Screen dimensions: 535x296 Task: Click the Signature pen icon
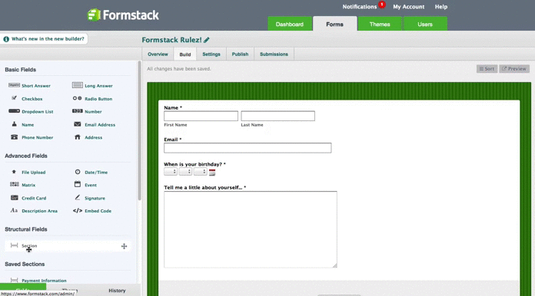(x=78, y=197)
